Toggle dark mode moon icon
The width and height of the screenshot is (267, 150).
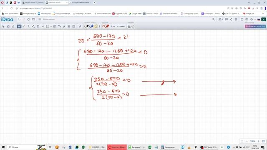click(252, 20)
